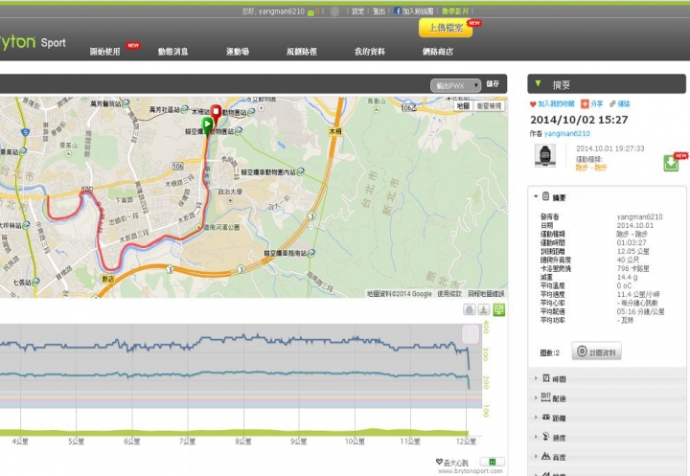Viewport: 690px width, 476px height.
Task: Click the 回報地圖錯誤 link
Action: 486,293
